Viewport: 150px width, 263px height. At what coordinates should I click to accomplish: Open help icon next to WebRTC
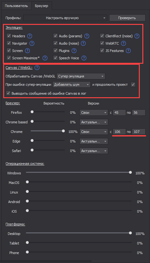click(124, 43)
